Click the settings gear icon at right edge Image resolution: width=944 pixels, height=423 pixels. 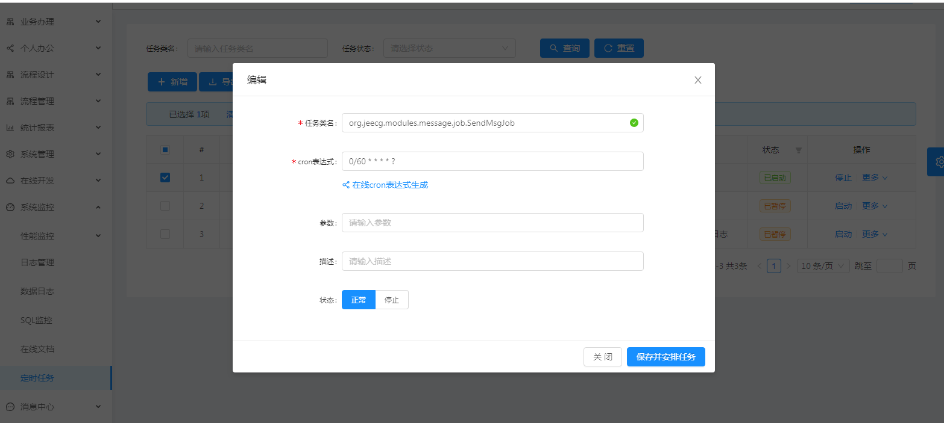click(937, 162)
